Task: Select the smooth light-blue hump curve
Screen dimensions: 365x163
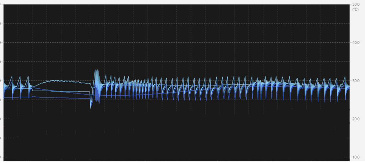Action: tap(57, 81)
